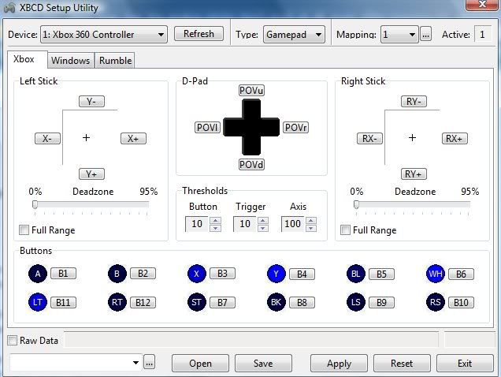The image size is (501, 377).
Task: Click the black D-Pad cross image
Action: (x=251, y=127)
